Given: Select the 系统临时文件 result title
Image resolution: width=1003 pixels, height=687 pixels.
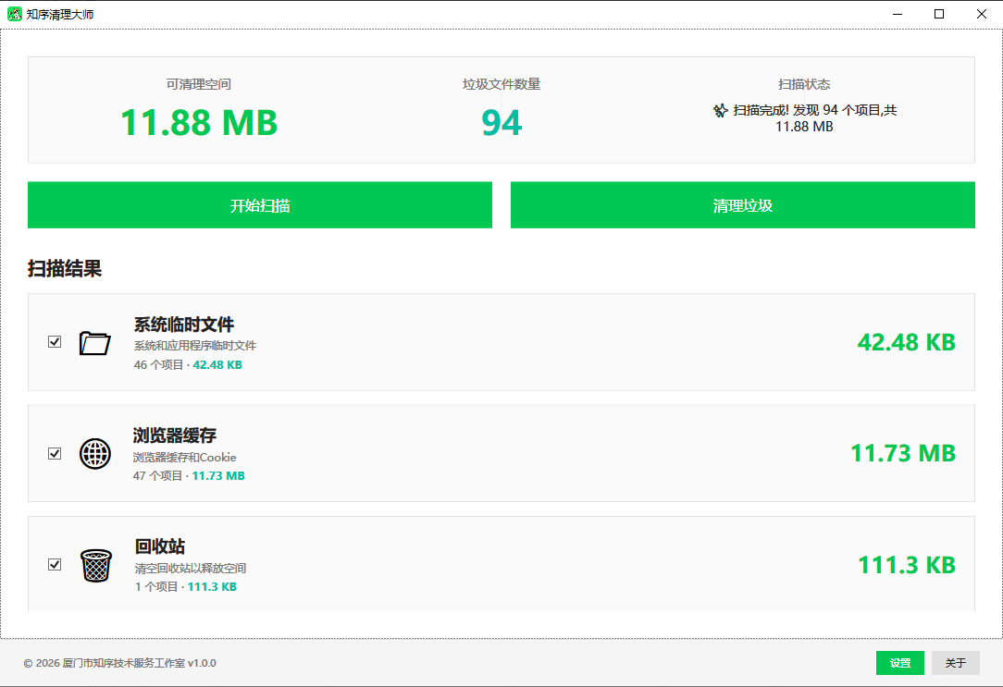Looking at the screenshot, I should pyautogui.click(x=184, y=325).
